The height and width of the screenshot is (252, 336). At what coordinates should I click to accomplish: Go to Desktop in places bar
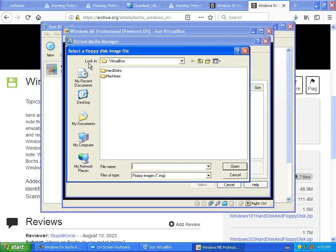point(83,97)
